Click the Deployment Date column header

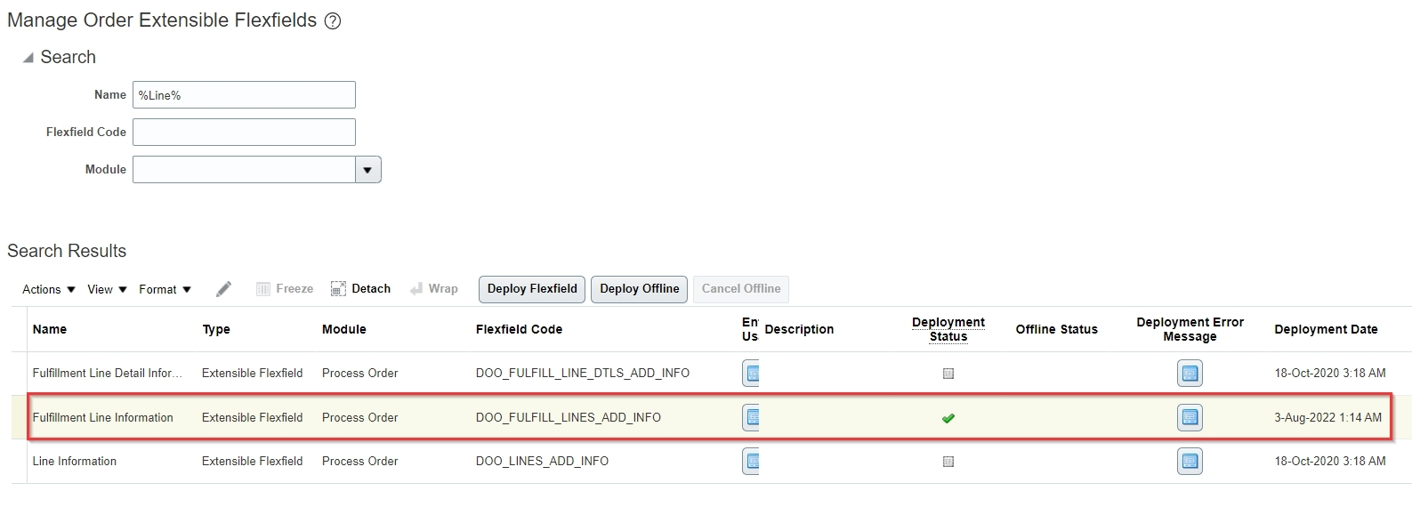[x=1326, y=330]
